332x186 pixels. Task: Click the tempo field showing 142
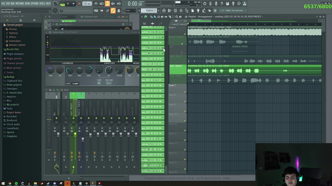tap(87, 4)
